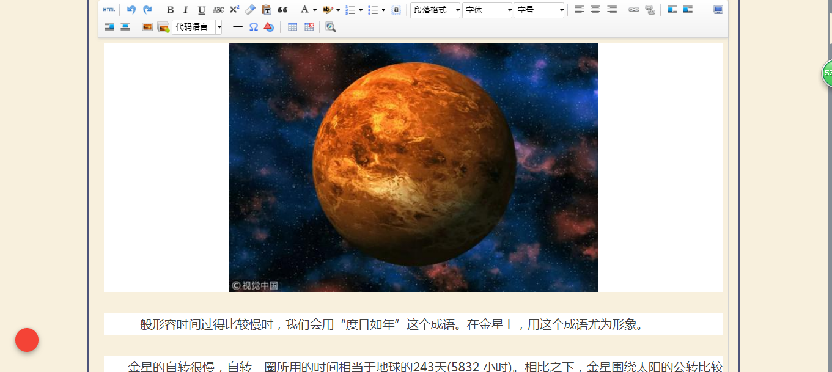The width and height of the screenshot is (832, 372).
Task: Insert an ordered numbered list
Action: click(x=350, y=10)
